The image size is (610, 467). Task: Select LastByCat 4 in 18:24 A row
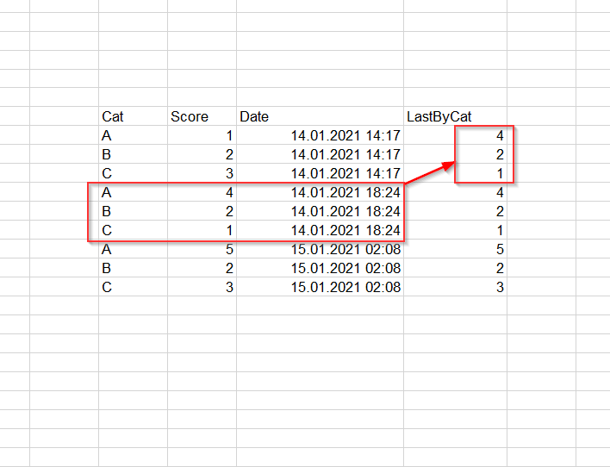[x=455, y=192]
